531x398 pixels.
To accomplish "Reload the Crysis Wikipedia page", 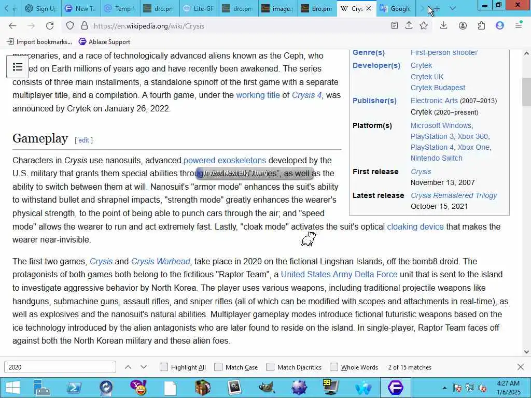I will coord(50,26).
